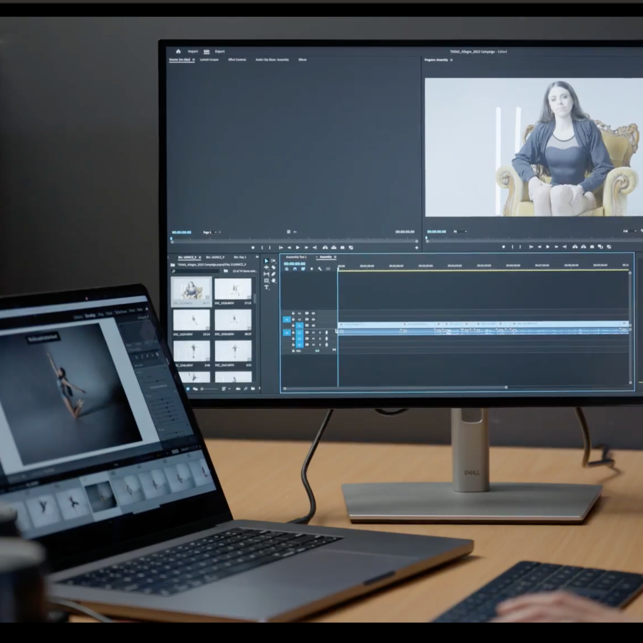Expand hidden bin tabs chevron
The image size is (643, 643).
257,257
